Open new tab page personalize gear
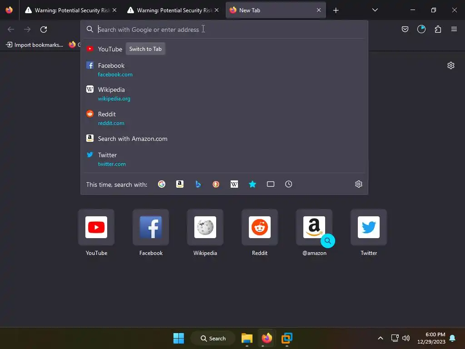Image resolution: width=465 pixels, height=349 pixels. point(451,65)
